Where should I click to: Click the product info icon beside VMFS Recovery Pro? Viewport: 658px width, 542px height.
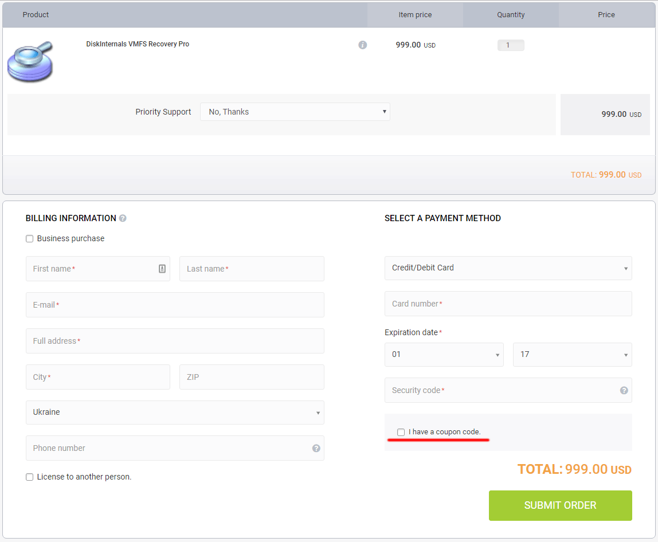(x=363, y=45)
